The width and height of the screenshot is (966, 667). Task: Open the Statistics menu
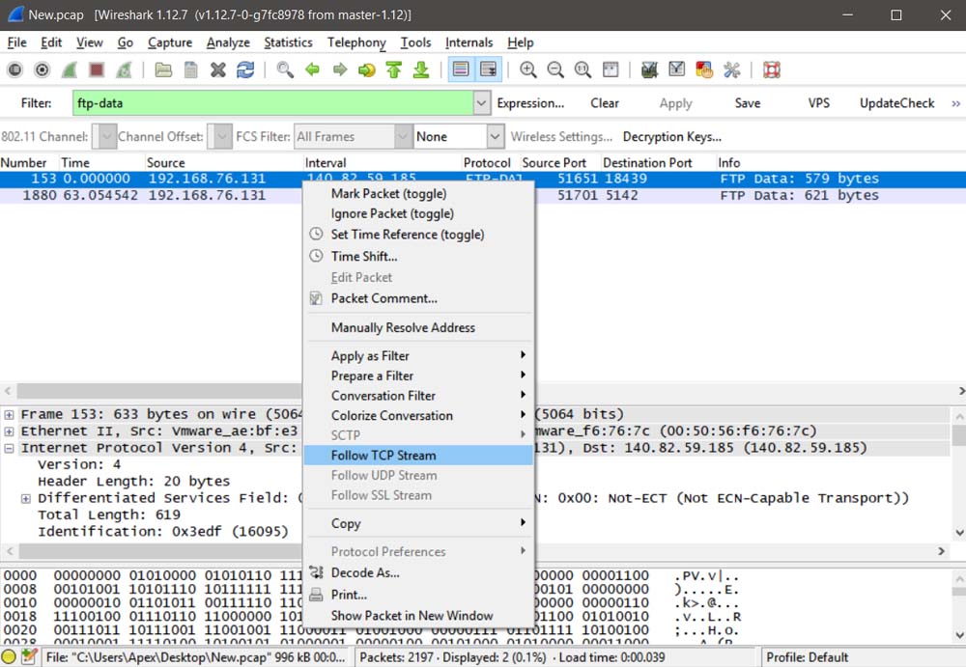pos(288,42)
